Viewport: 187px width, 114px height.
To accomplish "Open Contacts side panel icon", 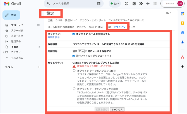I will [x=182, y=42].
